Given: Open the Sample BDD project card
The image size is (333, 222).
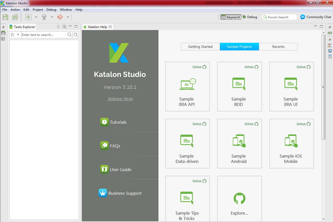Looking at the screenshot, I should 240,87.
